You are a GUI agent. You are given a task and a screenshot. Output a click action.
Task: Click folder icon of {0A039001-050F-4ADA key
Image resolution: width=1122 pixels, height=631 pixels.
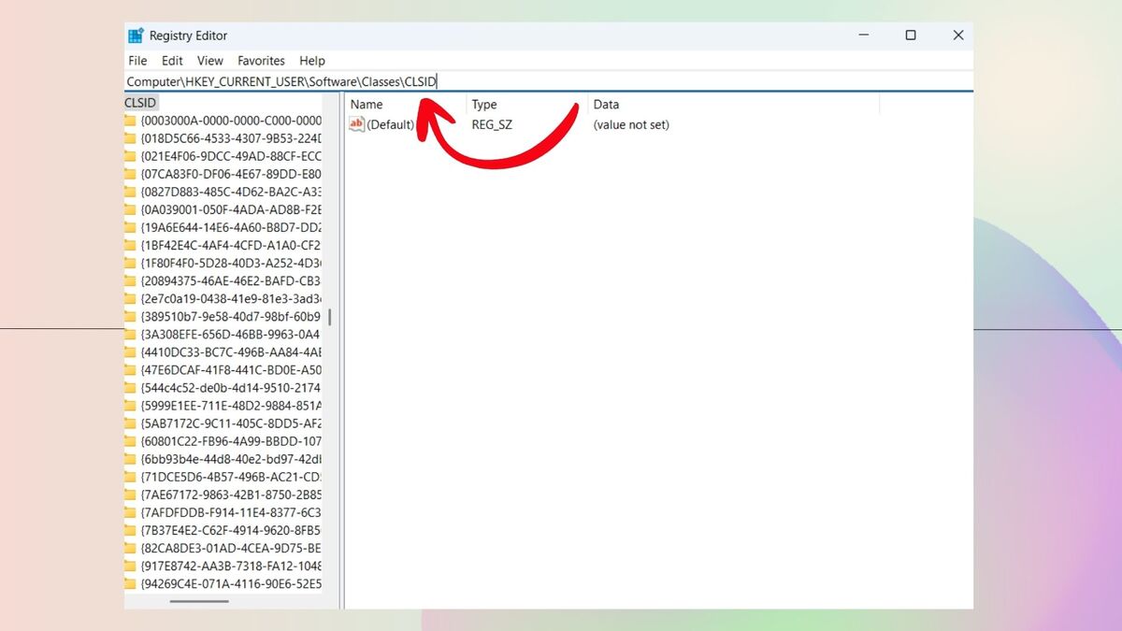tap(131, 209)
